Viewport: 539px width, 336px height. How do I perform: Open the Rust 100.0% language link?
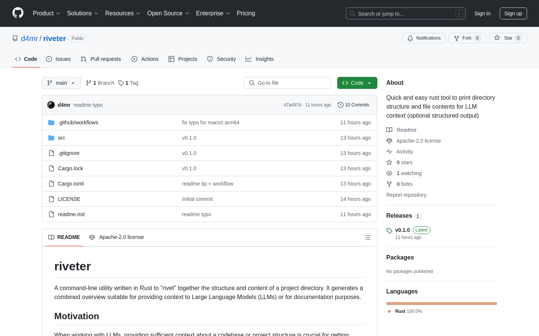(x=405, y=311)
